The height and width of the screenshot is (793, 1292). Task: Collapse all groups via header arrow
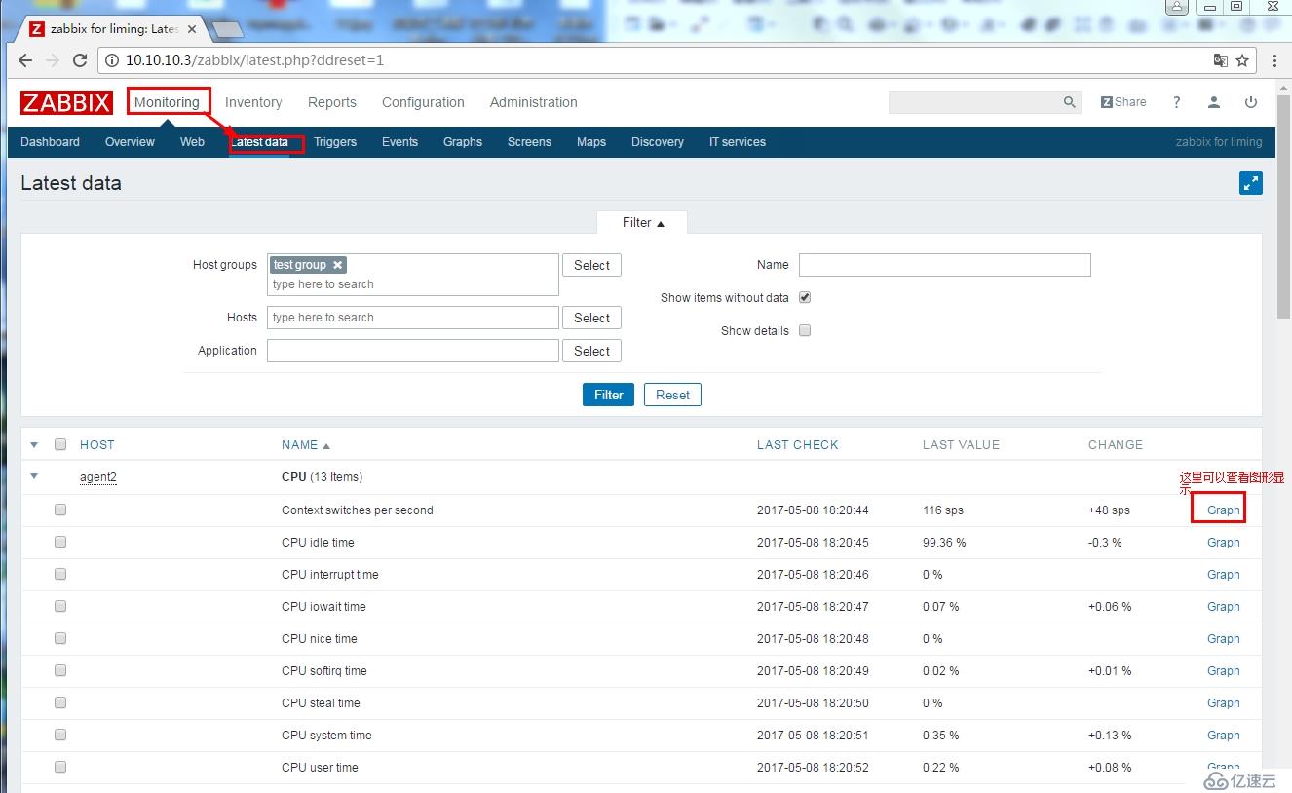34,445
